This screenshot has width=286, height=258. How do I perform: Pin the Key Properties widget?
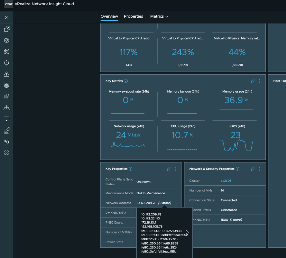point(169,169)
